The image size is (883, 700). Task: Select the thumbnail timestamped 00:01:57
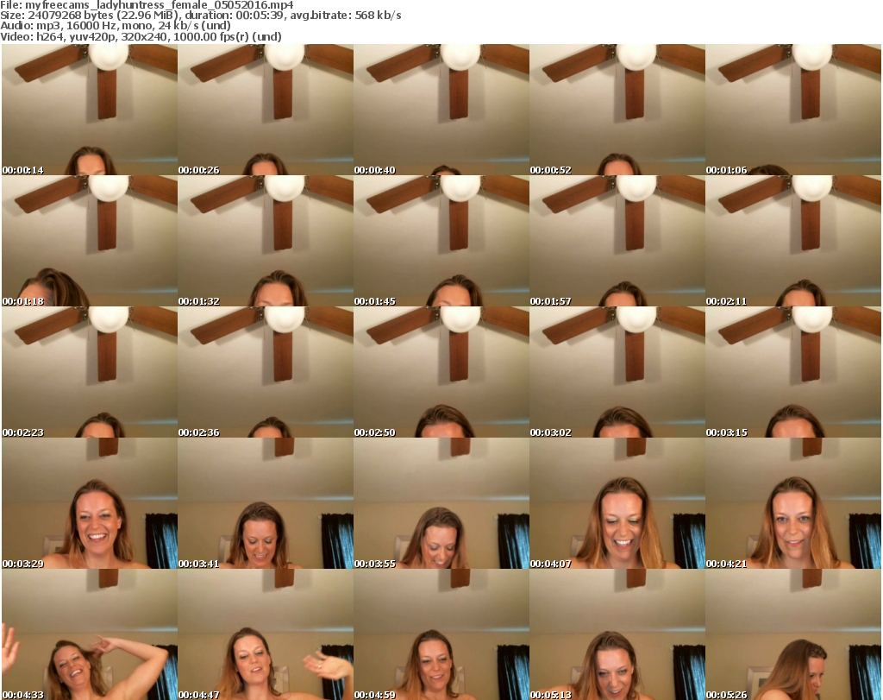[x=617, y=241]
